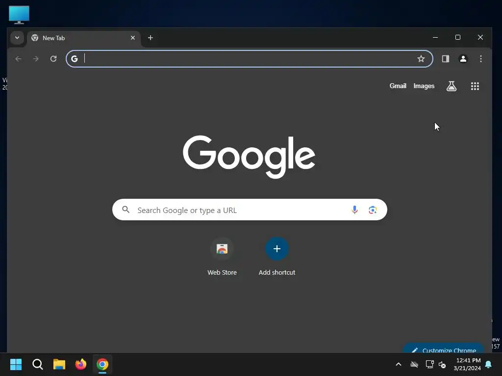Select the New Tab tab
Screen dimensions: 502x376
tap(83, 38)
